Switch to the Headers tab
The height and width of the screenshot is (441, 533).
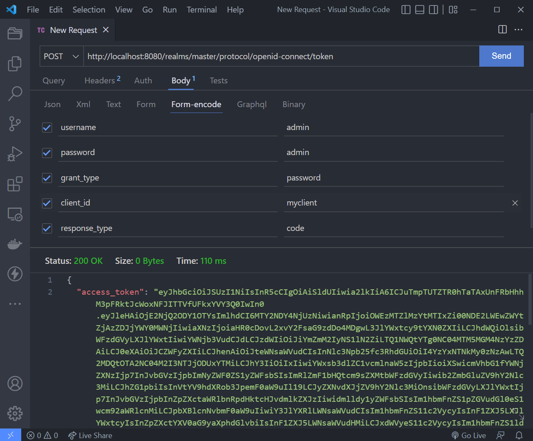click(x=100, y=80)
